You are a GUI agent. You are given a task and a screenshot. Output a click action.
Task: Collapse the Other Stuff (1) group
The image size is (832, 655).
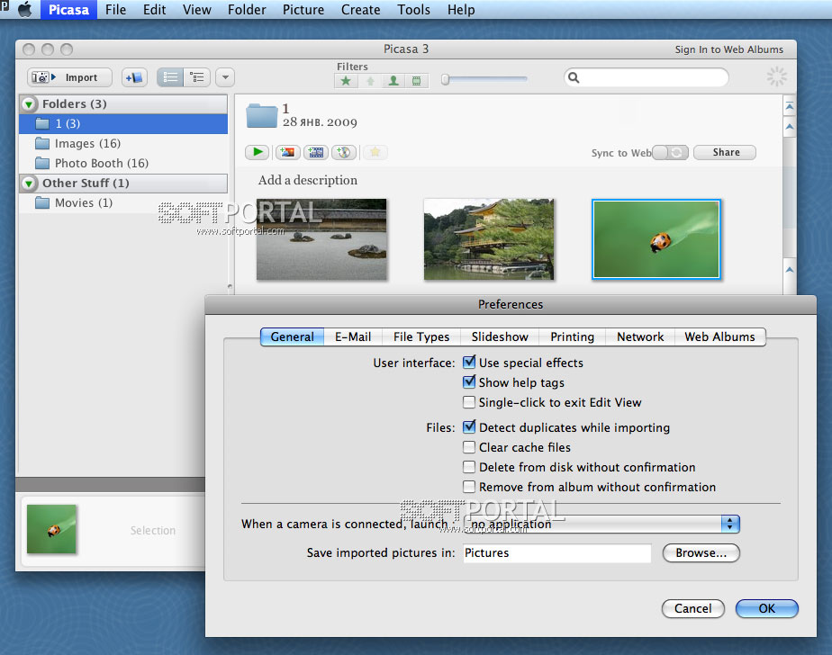(29, 184)
